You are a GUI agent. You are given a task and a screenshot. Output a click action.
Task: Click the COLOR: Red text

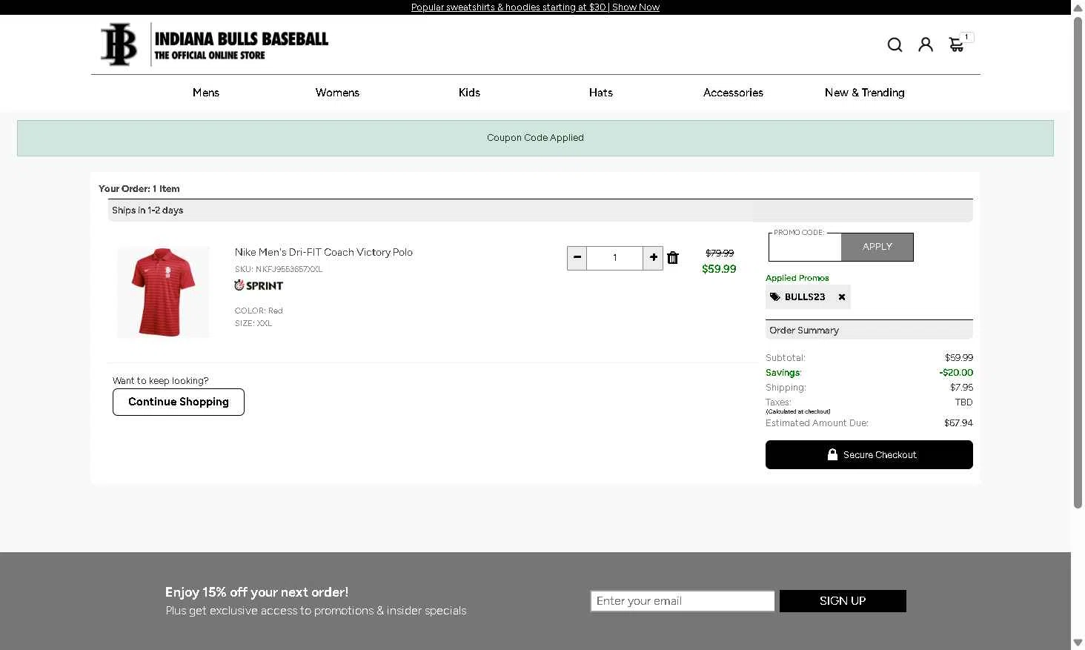tap(259, 311)
